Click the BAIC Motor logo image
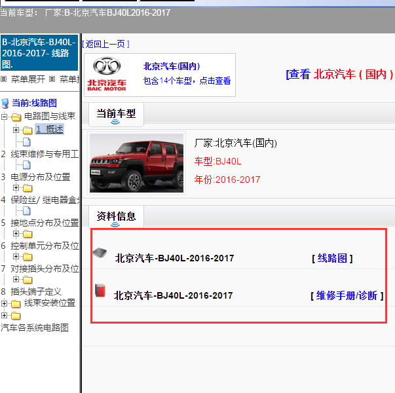The width and height of the screenshot is (395, 393). pyautogui.click(x=107, y=74)
